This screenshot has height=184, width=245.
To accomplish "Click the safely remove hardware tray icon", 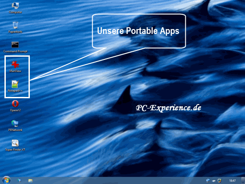I will [213, 181].
